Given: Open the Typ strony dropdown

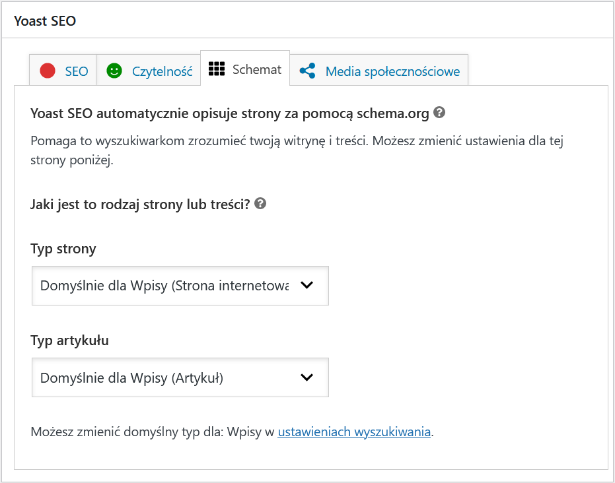Looking at the screenshot, I should coord(180,286).
